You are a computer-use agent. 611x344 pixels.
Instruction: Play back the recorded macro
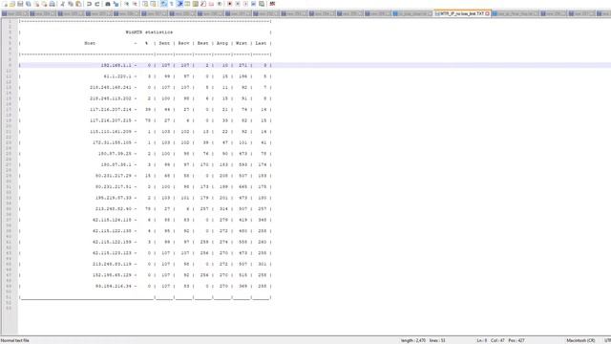(245, 4)
